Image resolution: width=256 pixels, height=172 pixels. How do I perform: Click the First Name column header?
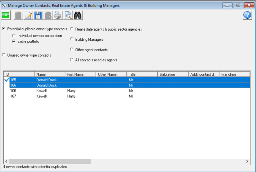(x=81, y=74)
